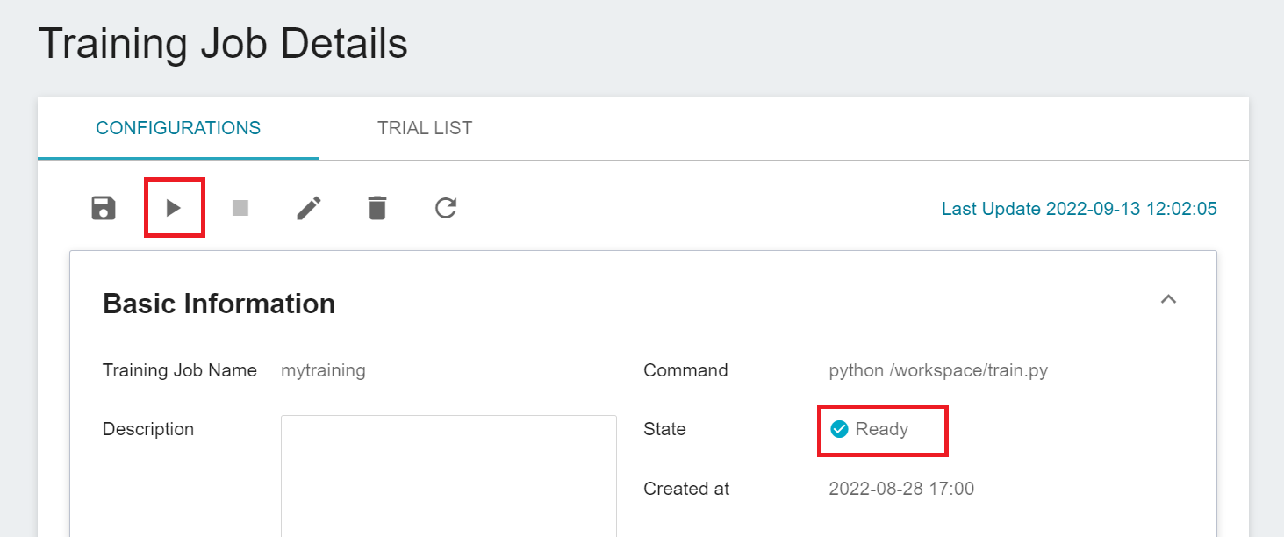
Task: Click the Training Job Name label
Action: pyautogui.click(x=180, y=370)
